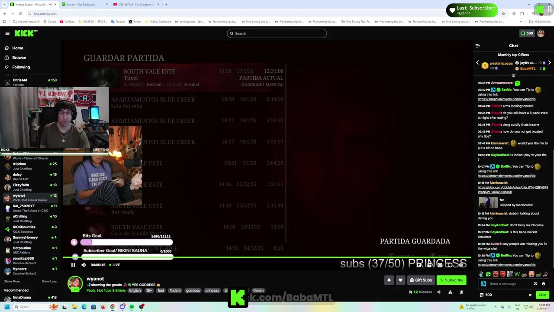554x312 pixels.
Task: Select the findom tag
Action: tap(175, 290)
